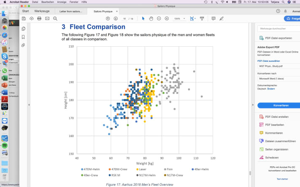
Task: Click the Save file icon
Action: 24,18
